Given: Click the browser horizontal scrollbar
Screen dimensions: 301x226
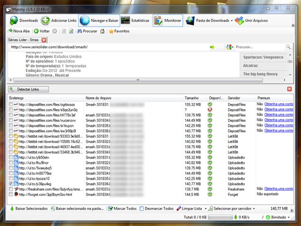Looking at the screenshot, I should [x=138, y=80].
